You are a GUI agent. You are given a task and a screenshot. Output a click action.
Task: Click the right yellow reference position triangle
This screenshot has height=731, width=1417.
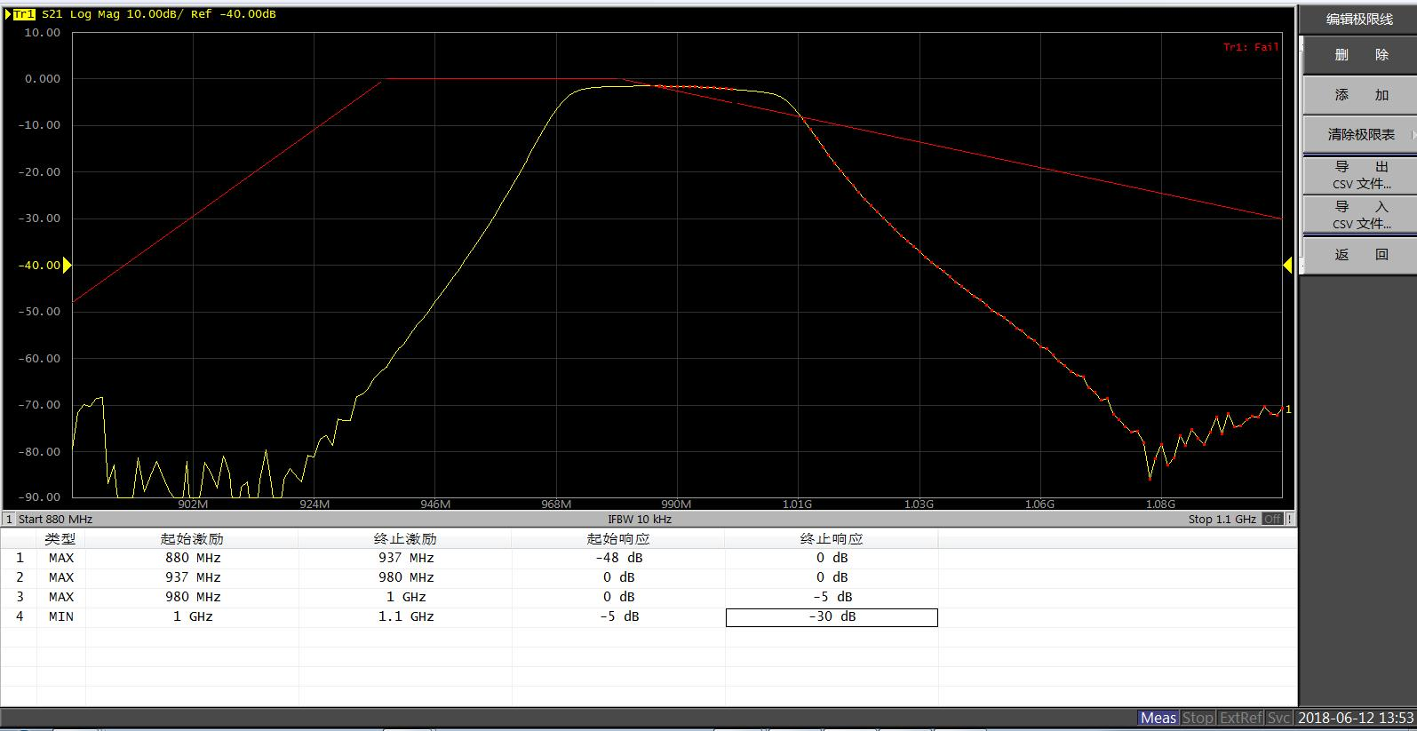point(1287,266)
